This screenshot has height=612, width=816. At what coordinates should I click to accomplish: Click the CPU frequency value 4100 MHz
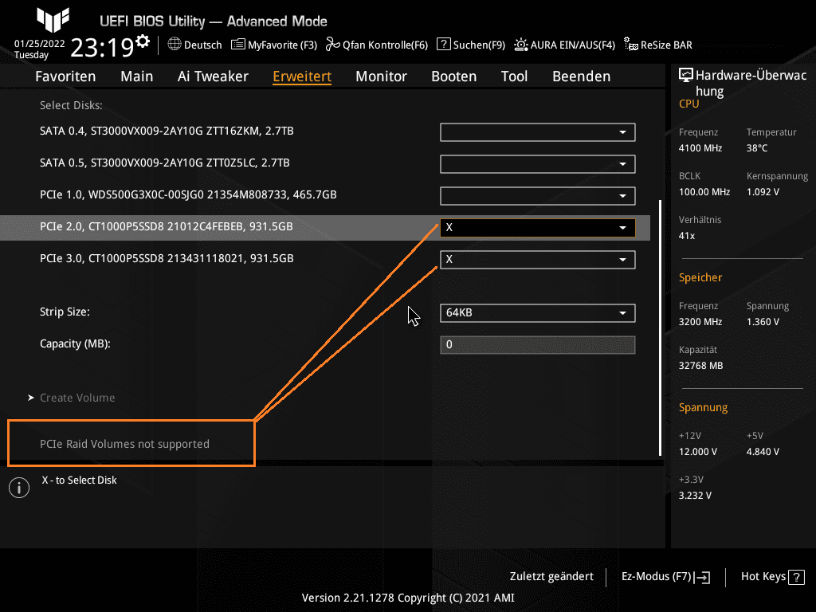pos(700,147)
